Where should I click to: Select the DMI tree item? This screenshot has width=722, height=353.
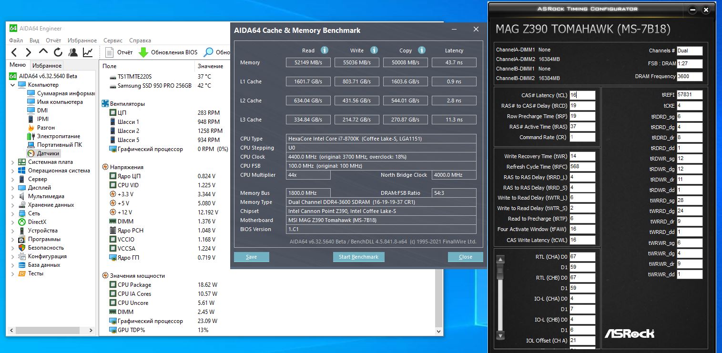click(37, 111)
